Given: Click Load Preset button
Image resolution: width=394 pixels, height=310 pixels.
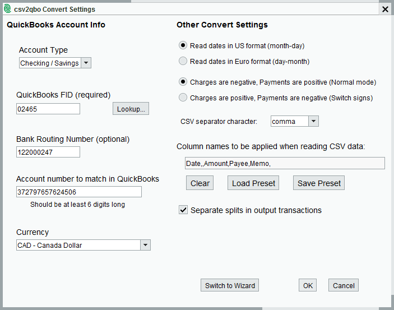Looking at the screenshot, I should (253, 183).
